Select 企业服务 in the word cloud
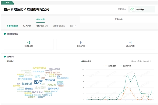The width and height of the screenshot is (158, 105). 50,80
